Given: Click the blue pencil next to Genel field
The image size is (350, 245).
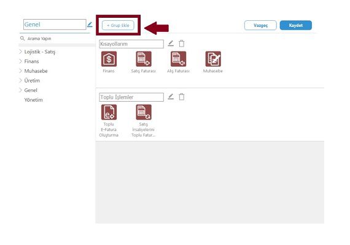Looking at the screenshot, I should click(x=90, y=24).
